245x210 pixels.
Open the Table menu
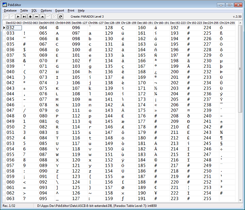click(24, 10)
